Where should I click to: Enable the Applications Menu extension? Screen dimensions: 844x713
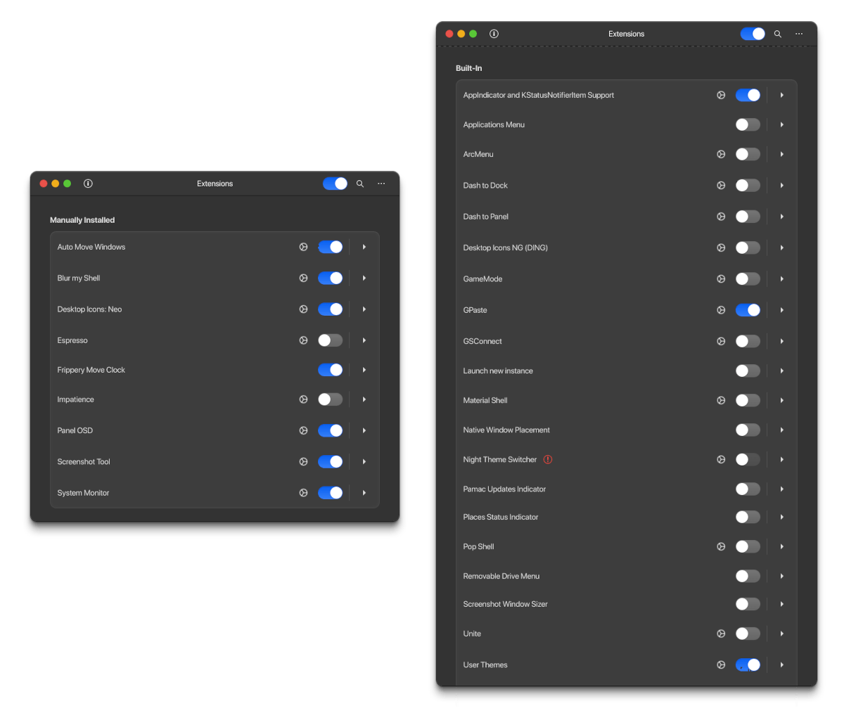tap(748, 124)
